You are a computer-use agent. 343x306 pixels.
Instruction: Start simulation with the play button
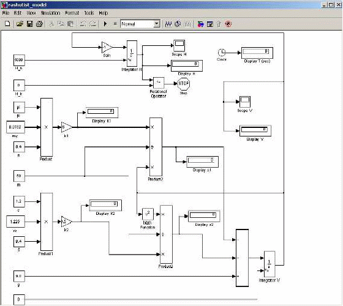pyautogui.click(x=105, y=24)
